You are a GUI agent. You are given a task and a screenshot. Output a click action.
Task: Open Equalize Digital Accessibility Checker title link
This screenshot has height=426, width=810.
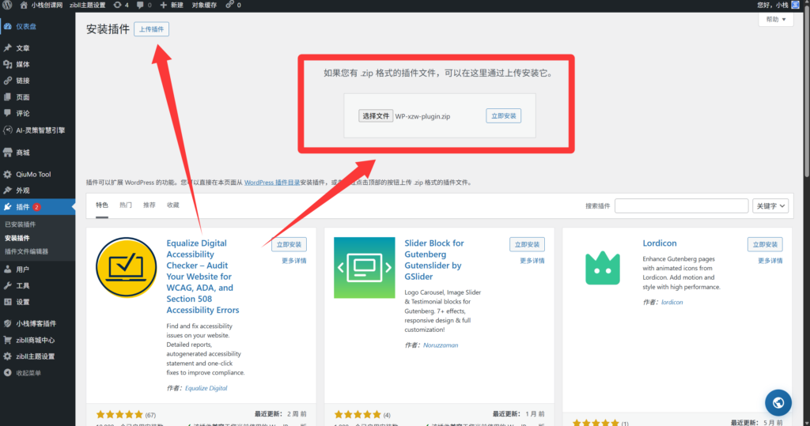[203, 277]
